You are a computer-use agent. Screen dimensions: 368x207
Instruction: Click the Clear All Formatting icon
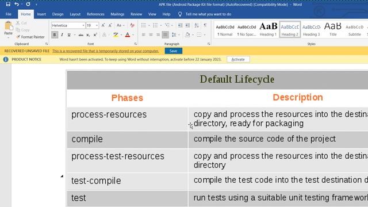coord(132,25)
